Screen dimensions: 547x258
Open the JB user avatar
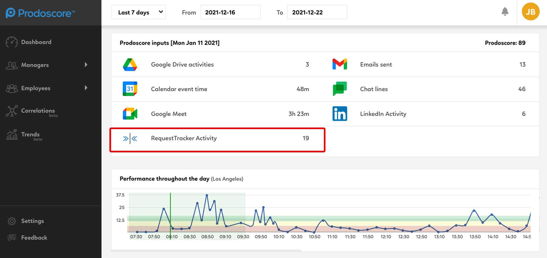pyautogui.click(x=530, y=12)
